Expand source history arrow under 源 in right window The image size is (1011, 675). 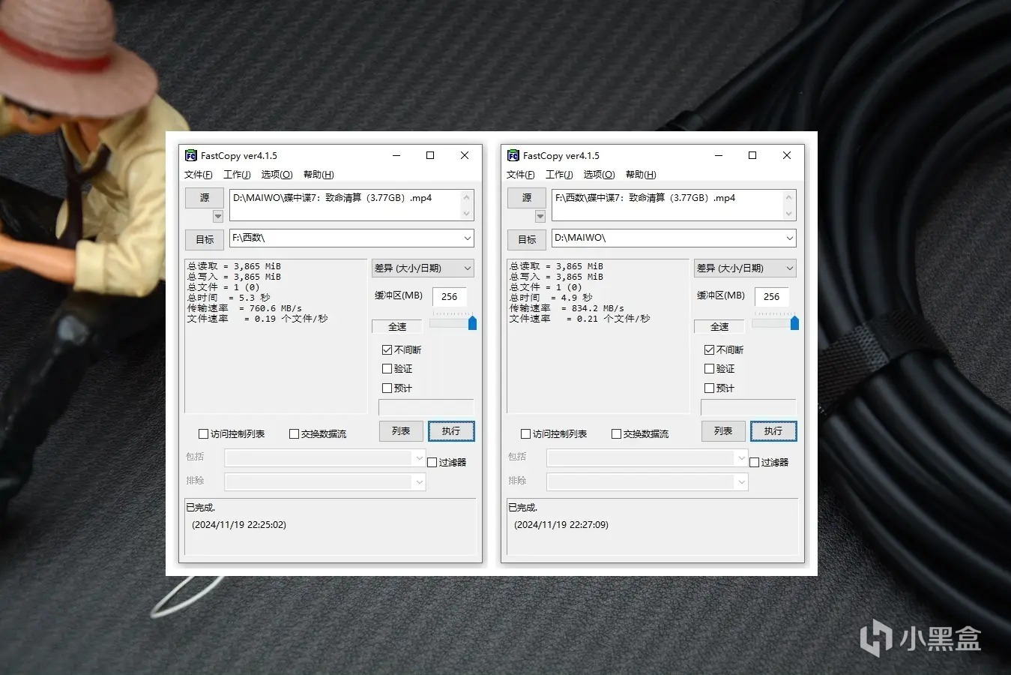tap(540, 216)
